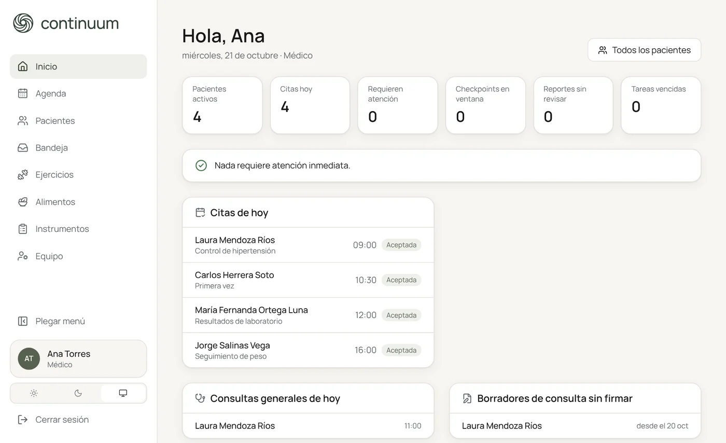The width and height of the screenshot is (726, 443).
Task: Go to Pacientes section
Action: click(x=78, y=120)
